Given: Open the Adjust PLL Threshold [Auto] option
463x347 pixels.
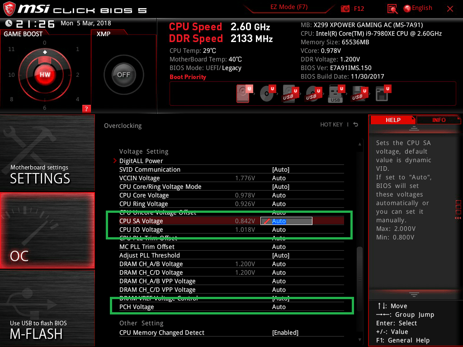Looking at the screenshot, I should [x=280, y=255].
